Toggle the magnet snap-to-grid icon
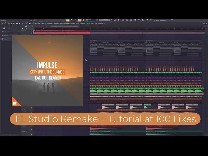The height and width of the screenshot is (156, 208). click(x=5, y=23)
